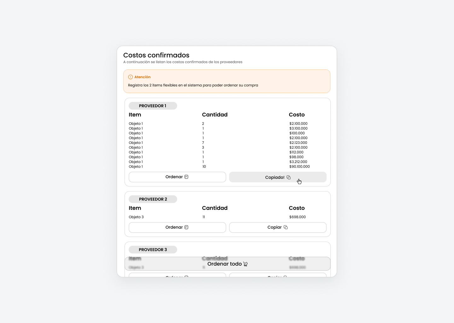
Task: Click the copy icon on Proveedor 2's Copiar button
Action: [x=286, y=227]
